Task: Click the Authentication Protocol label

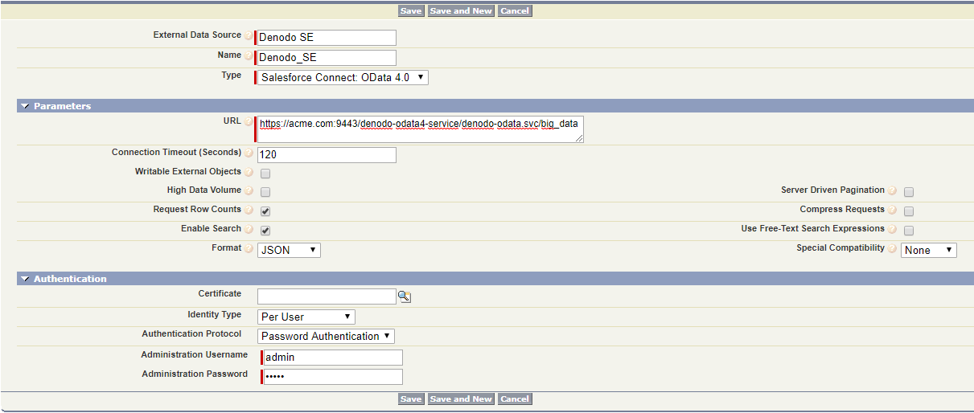Action: point(191,334)
